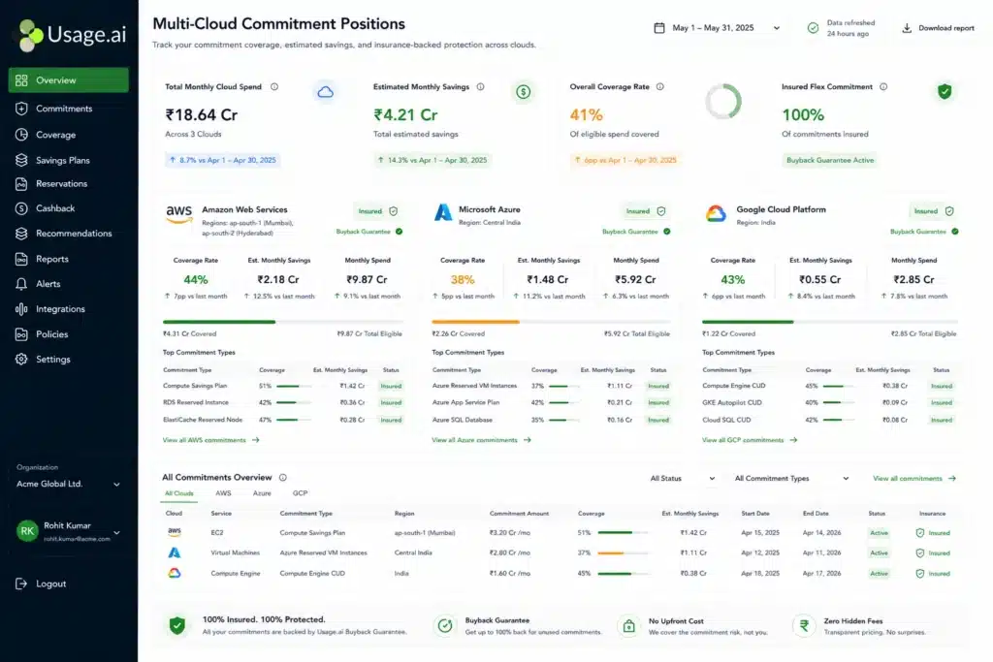Click the coverage rate donut chart
This screenshot has height=662, width=993.
pos(723,101)
